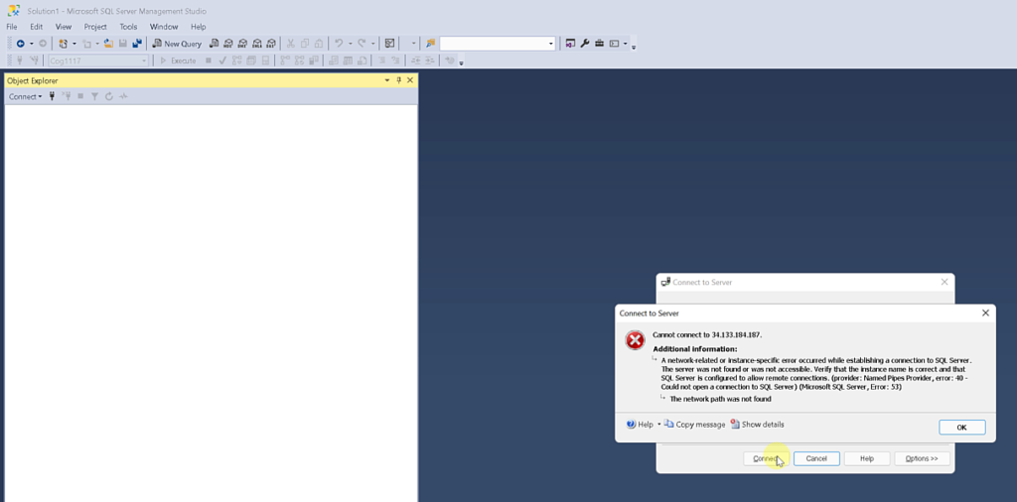Click the New Query toolbar button
Screen dimensions: 1017x502
[x=177, y=44]
